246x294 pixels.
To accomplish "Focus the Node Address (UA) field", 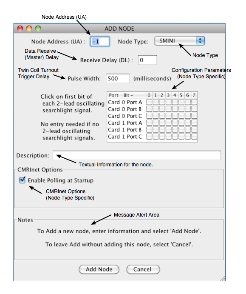I will click(x=100, y=41).
